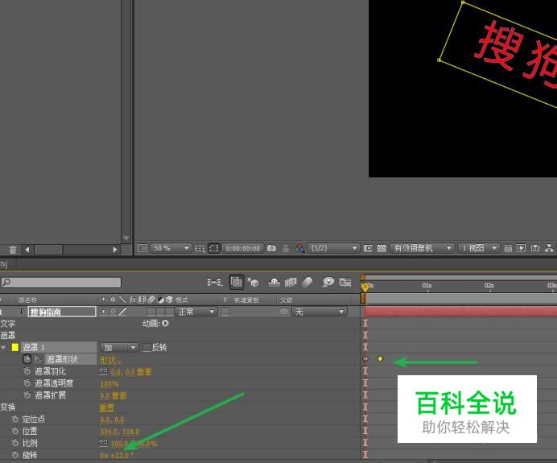Open the 正常 blending mode dropdown
This screenshot has width=557, height=463.
[196, 312]
